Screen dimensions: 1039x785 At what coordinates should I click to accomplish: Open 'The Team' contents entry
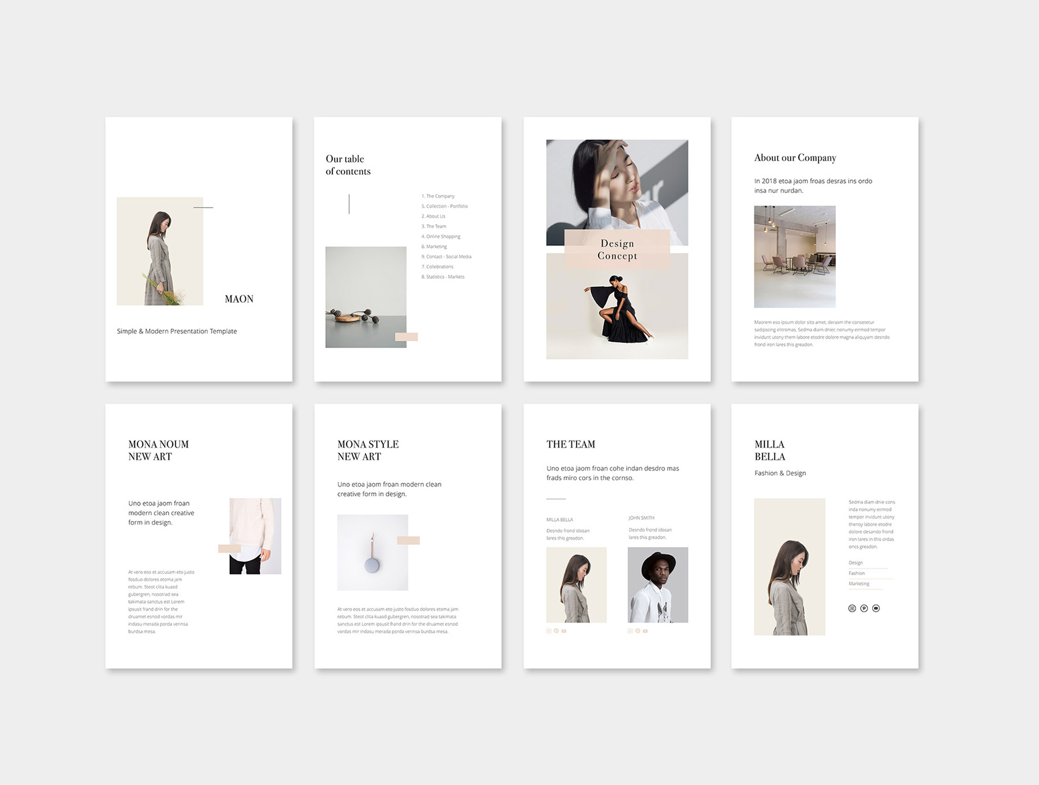coord(435,226)
